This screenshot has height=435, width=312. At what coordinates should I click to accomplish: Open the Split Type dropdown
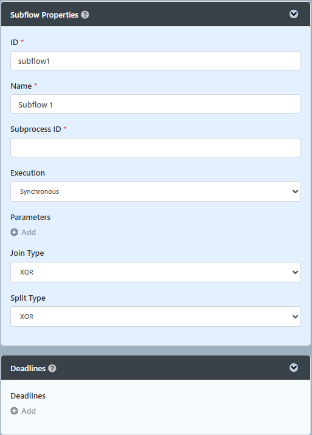coord(155,317)
